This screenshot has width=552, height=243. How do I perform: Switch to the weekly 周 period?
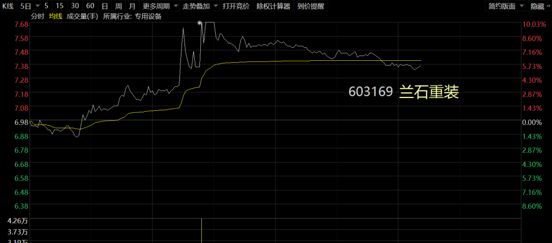click(x=118, y=6)
